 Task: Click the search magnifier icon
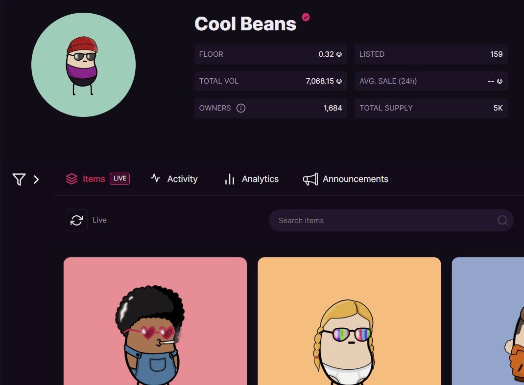502,220
